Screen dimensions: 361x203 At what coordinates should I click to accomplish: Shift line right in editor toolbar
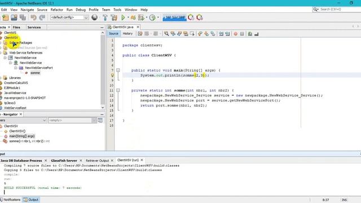pos(227,34)
